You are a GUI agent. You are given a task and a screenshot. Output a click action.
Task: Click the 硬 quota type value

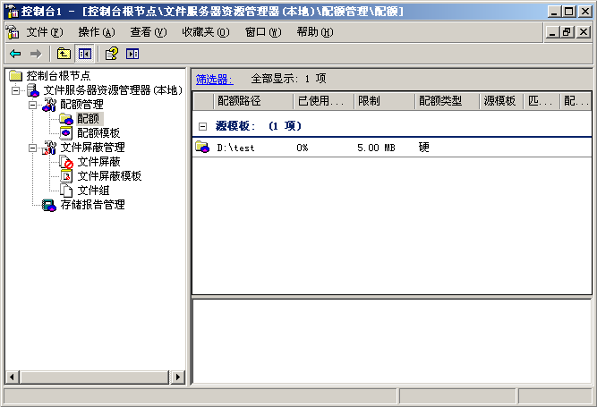coord(423,148)
